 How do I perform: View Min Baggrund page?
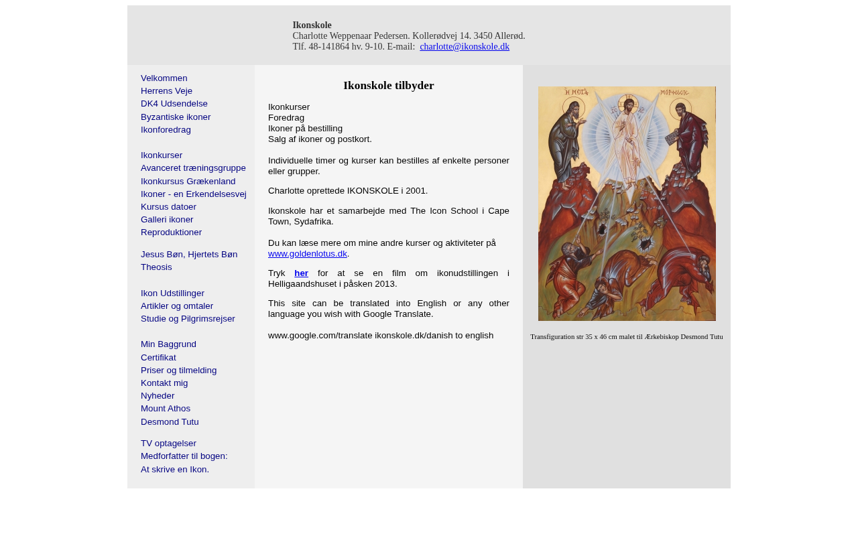(x=168, y=344)
